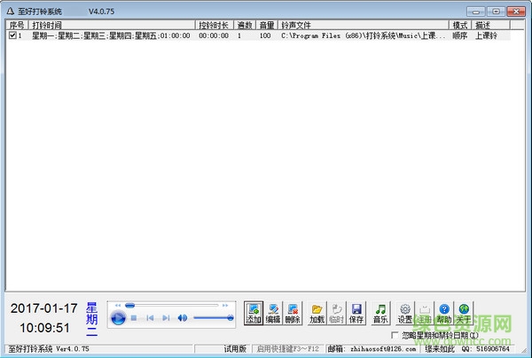This screenshot has height=358, width=532.
Task: Click the bell app icon in title bar
Action: 11,12
